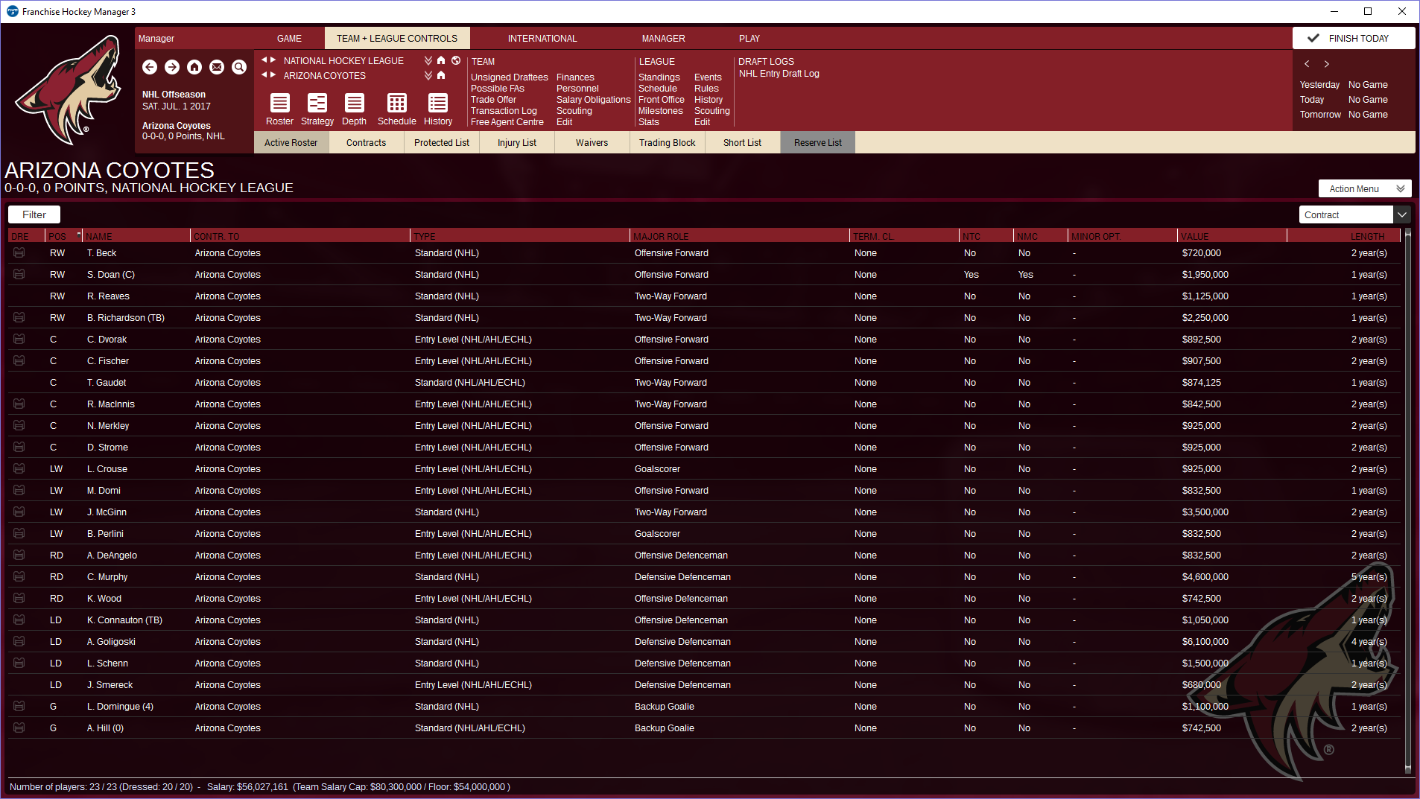Open the globe world leagues icon

point(456,60)
